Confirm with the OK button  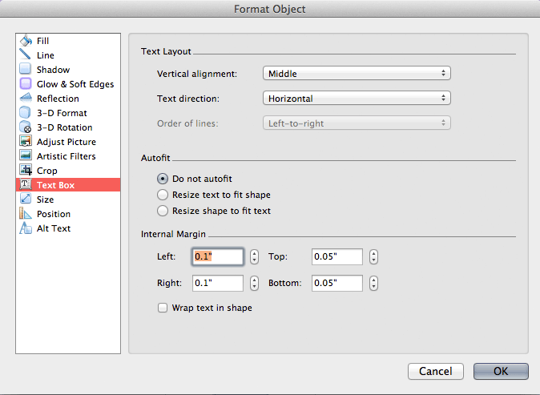(x=501, y=371)
